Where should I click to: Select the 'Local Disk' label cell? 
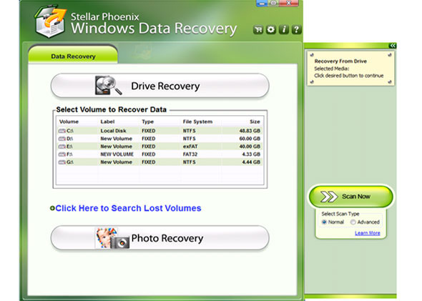[x=113, y=131]
